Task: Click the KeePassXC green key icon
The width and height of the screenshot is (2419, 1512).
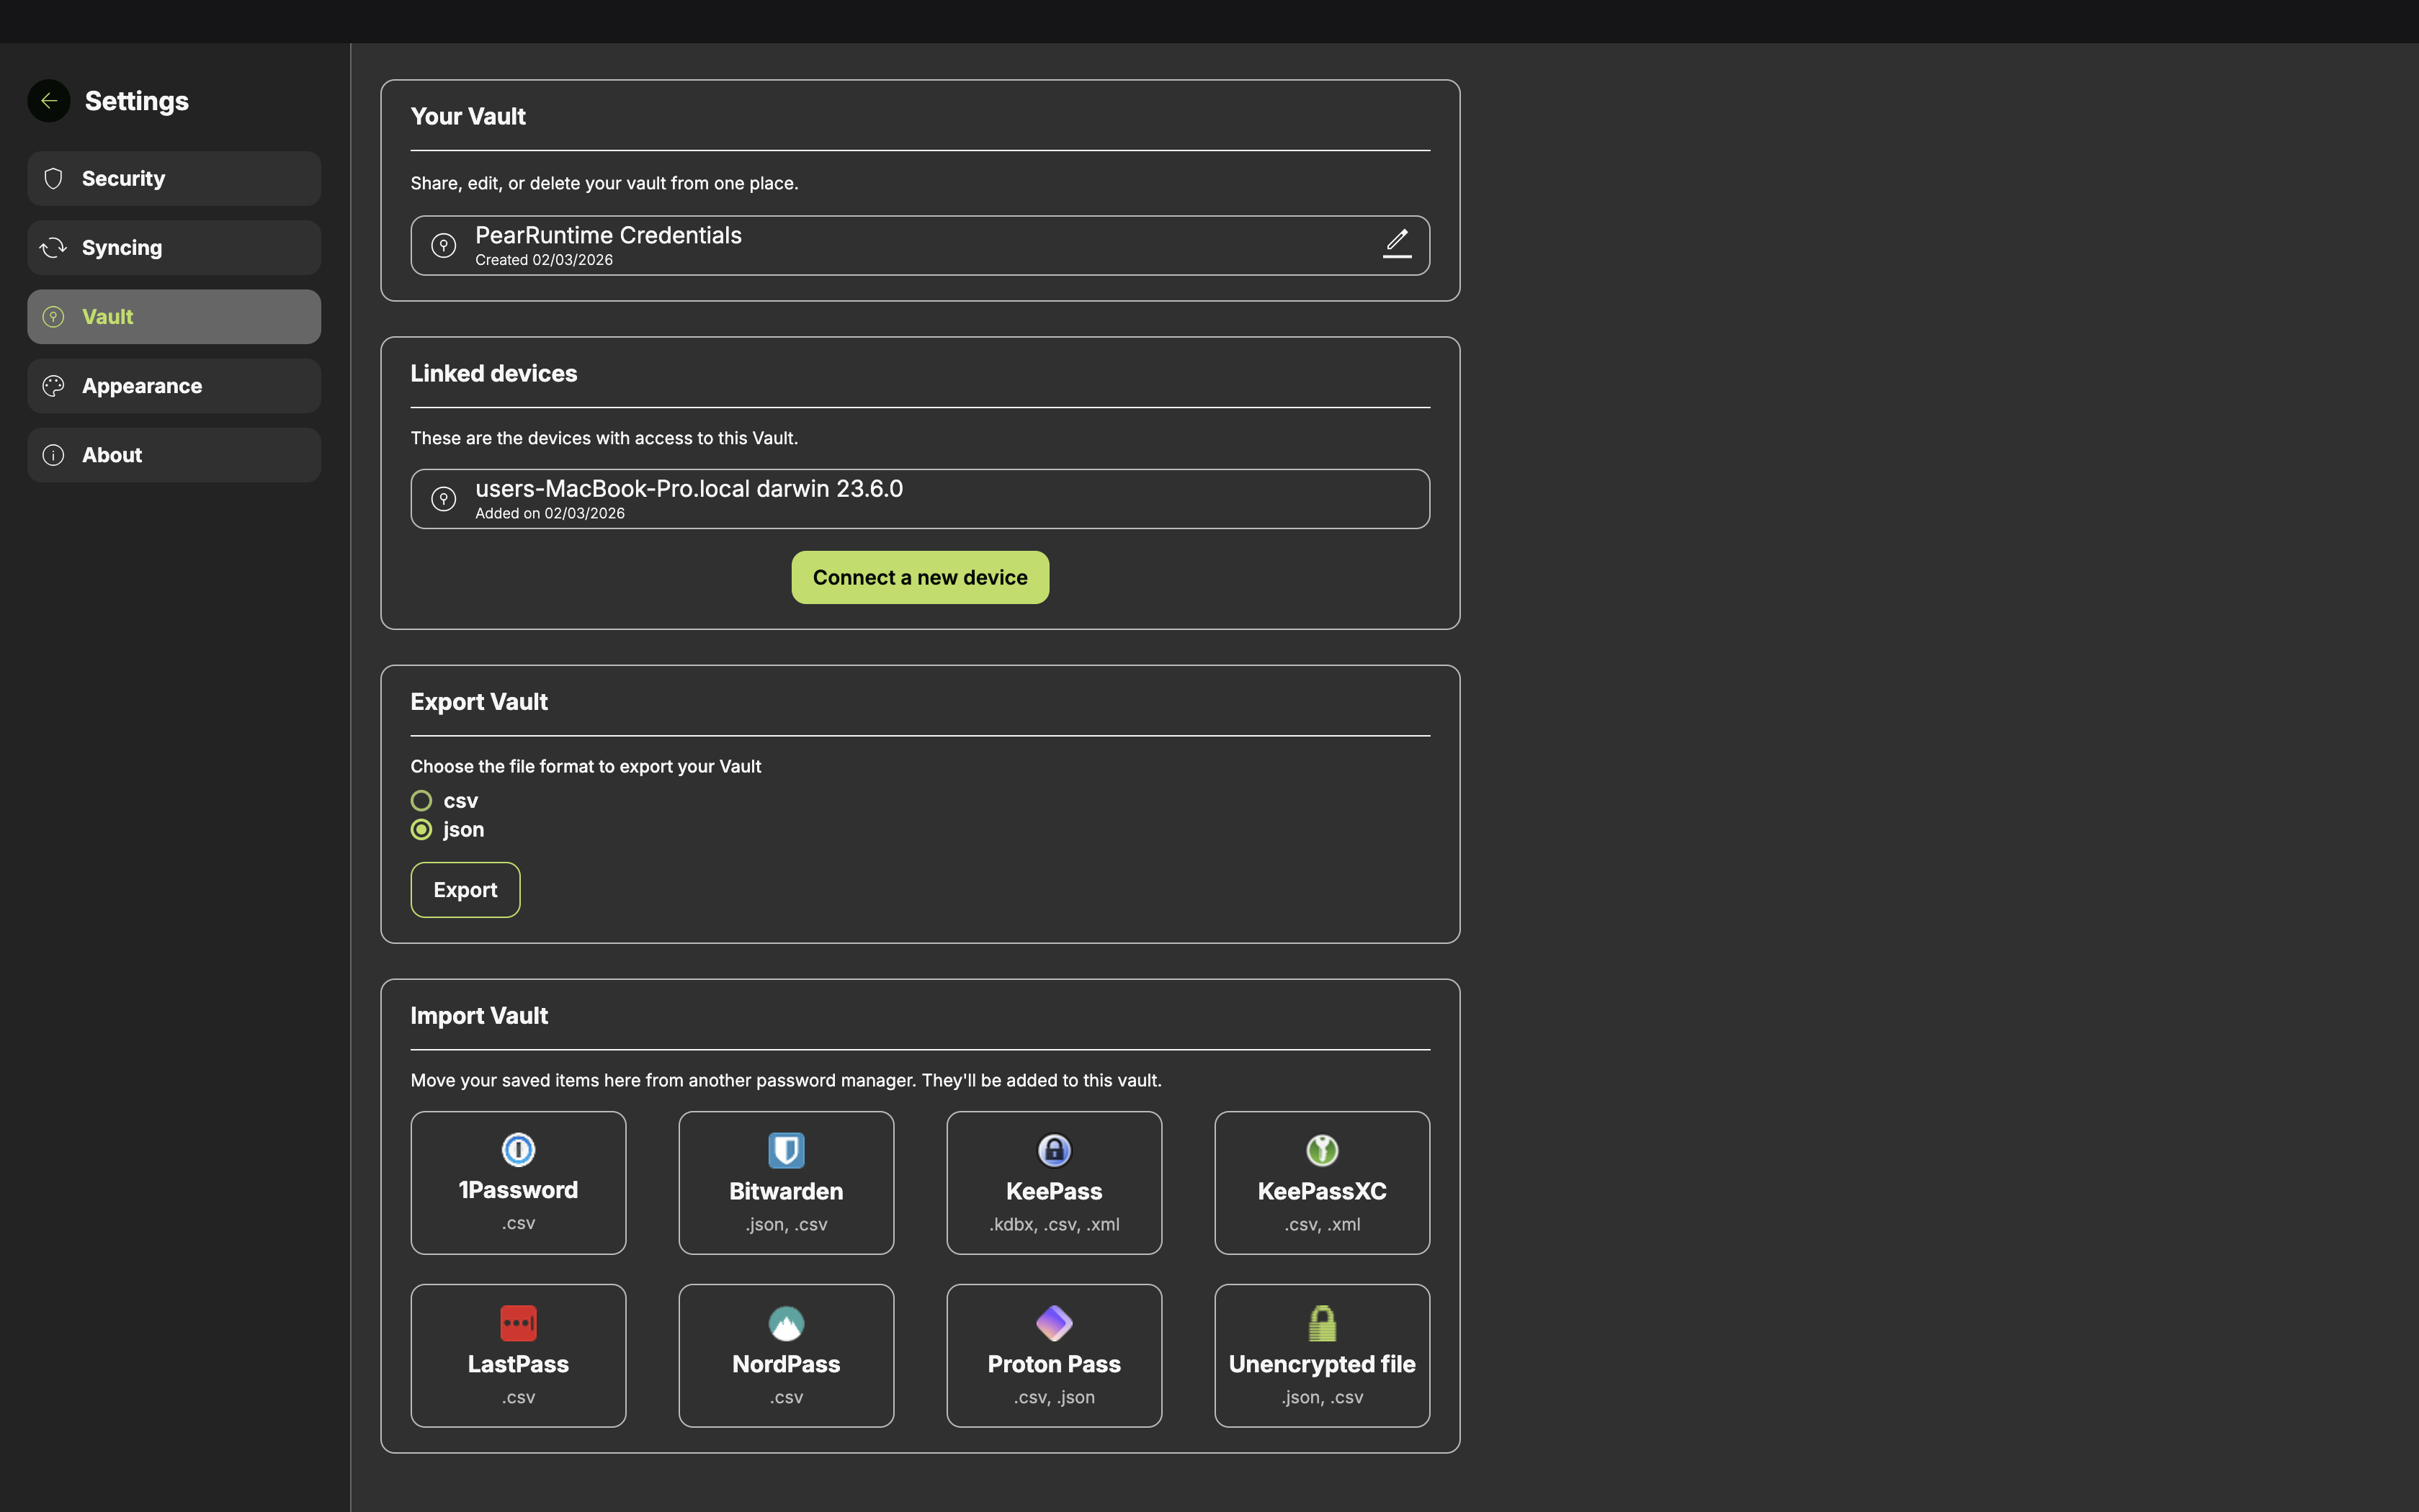Action: click(x=1322, y=1150)
